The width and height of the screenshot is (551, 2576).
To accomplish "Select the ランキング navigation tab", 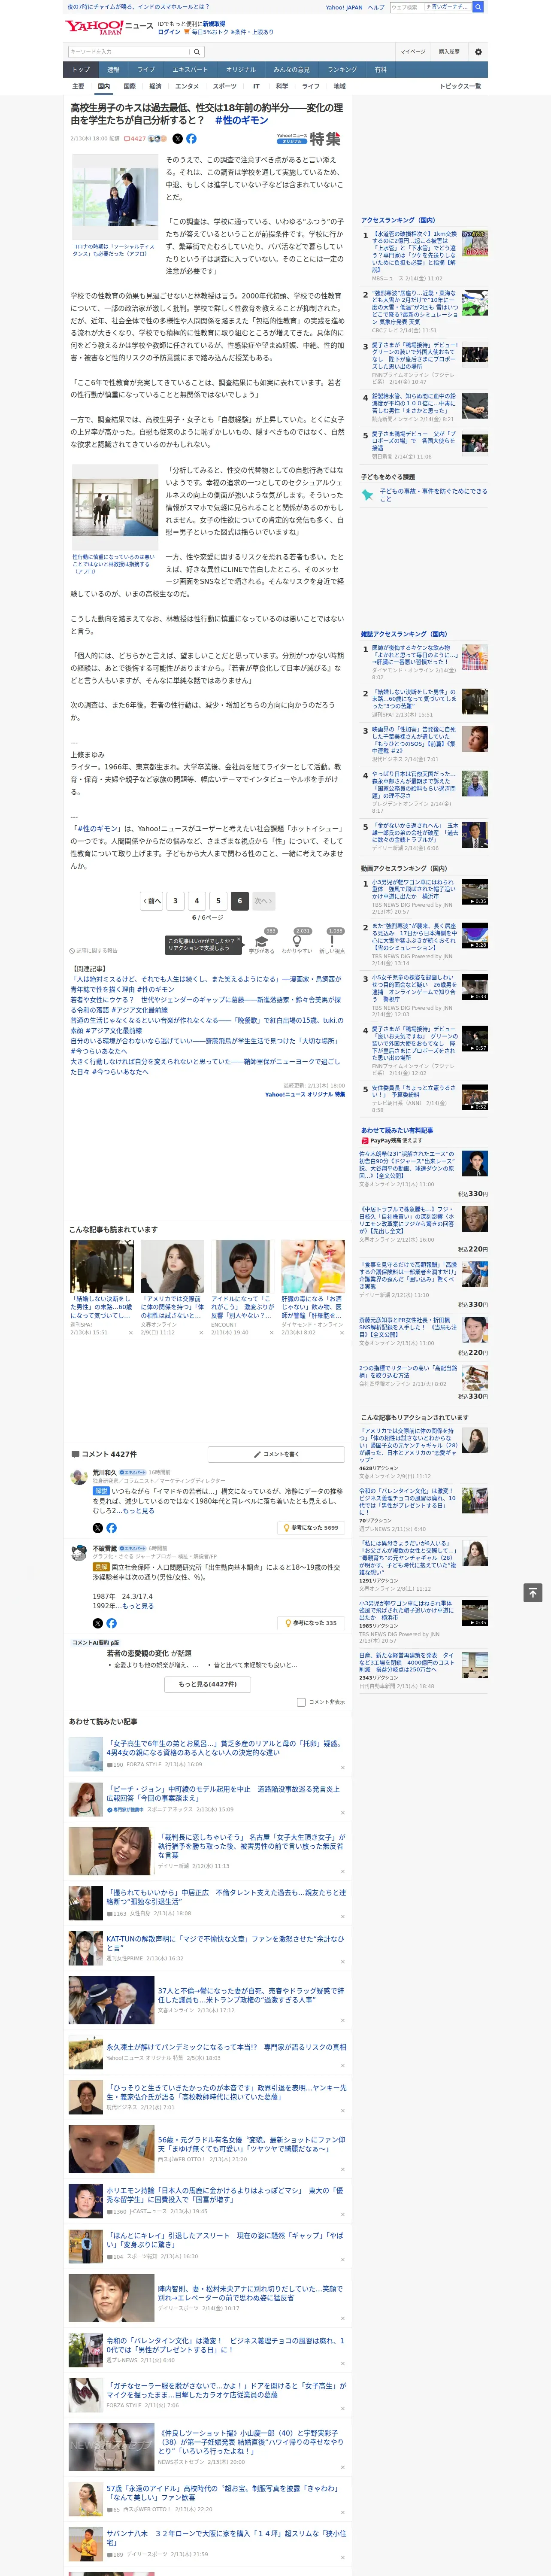I will (342, 70).
